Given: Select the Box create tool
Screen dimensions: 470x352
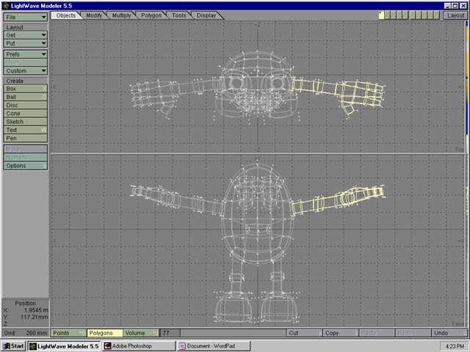Looking at the screenshot, I should pos(26,89).
